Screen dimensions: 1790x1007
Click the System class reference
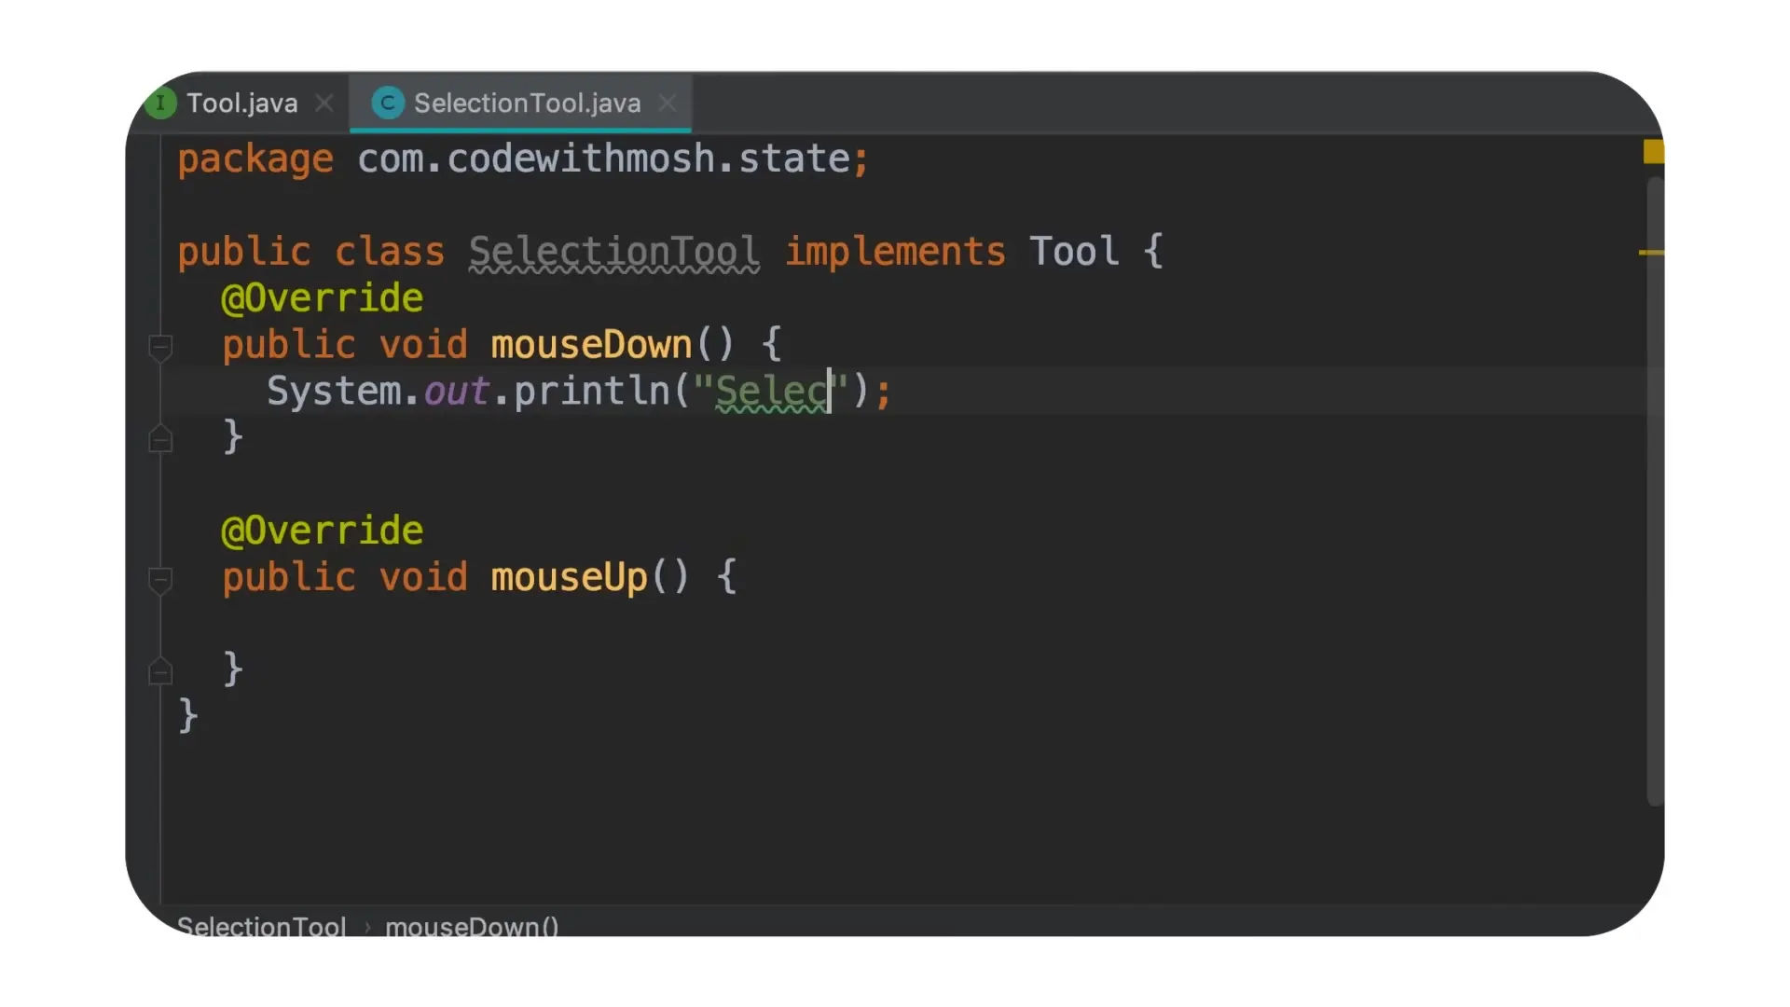click(335, 391)
